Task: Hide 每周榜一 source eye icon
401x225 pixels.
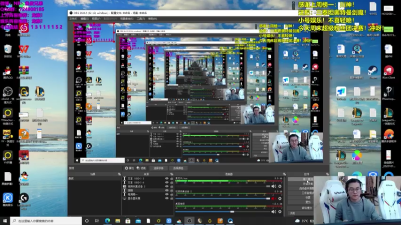Action: 167,194
